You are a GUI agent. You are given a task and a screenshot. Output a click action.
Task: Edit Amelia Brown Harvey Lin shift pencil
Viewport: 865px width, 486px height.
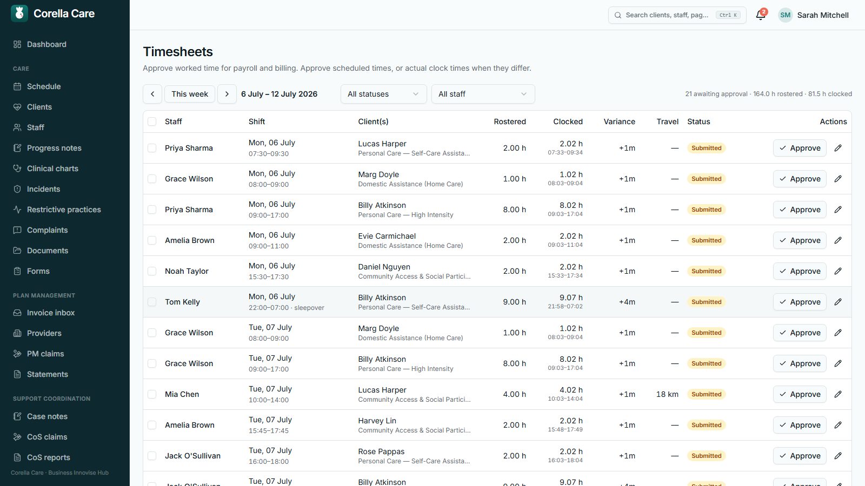click(x=838, y=425)
